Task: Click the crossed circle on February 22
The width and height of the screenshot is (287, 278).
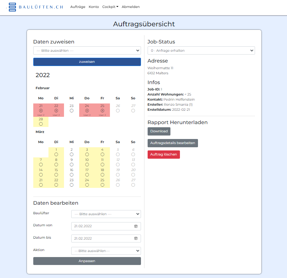Action: tap(56, 111)
